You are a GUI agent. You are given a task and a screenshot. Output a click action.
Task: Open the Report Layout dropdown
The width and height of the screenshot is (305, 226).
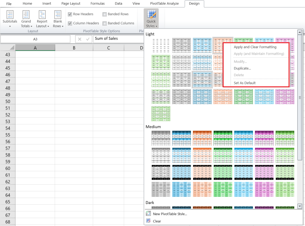[42, 19]
